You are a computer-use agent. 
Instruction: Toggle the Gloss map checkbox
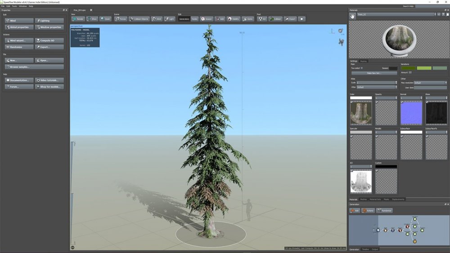click(427, 102)
